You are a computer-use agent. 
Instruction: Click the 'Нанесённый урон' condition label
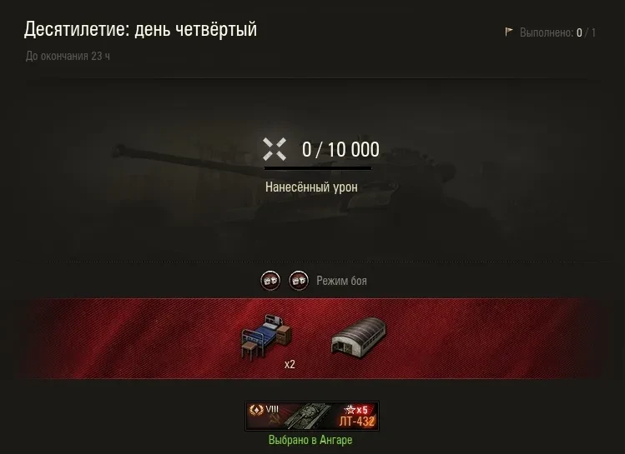tap(312, 187)
